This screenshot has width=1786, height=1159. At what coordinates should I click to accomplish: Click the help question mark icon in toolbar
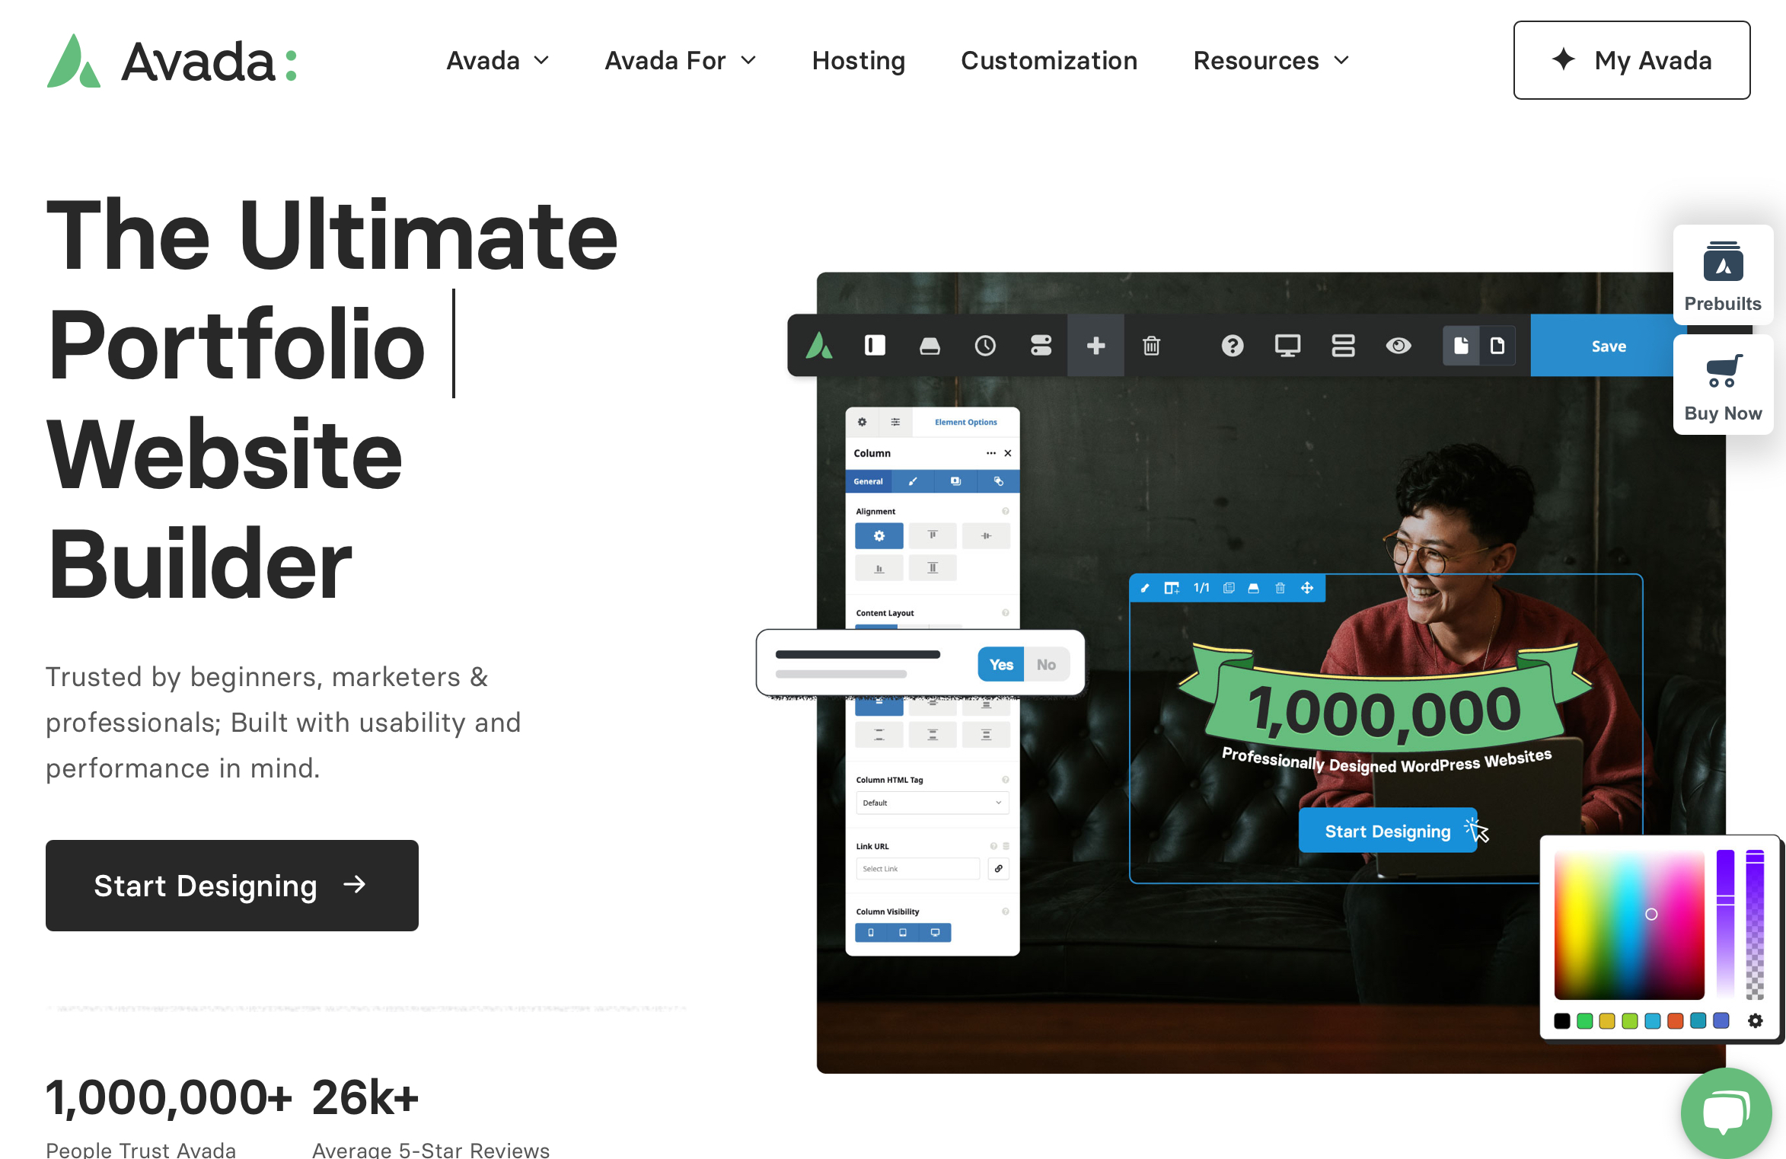[x=1233, y=346]
